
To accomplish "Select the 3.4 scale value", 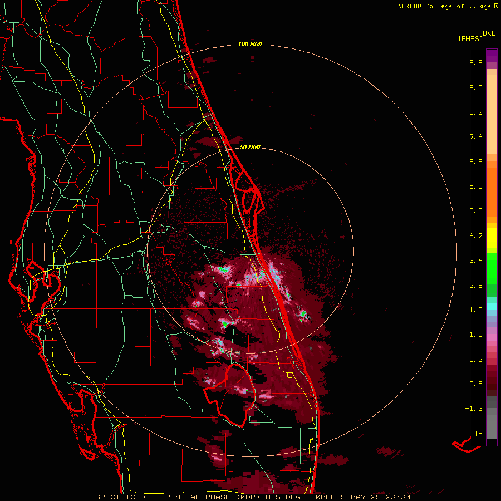I will [x=476, y=261].
